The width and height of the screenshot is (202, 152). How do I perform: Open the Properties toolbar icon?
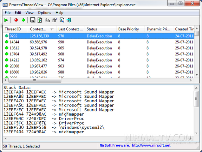coord(54,20)
